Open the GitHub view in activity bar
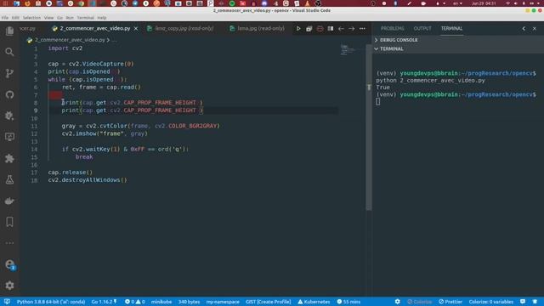Screen dimensions: 544x306 coord(9,94)
